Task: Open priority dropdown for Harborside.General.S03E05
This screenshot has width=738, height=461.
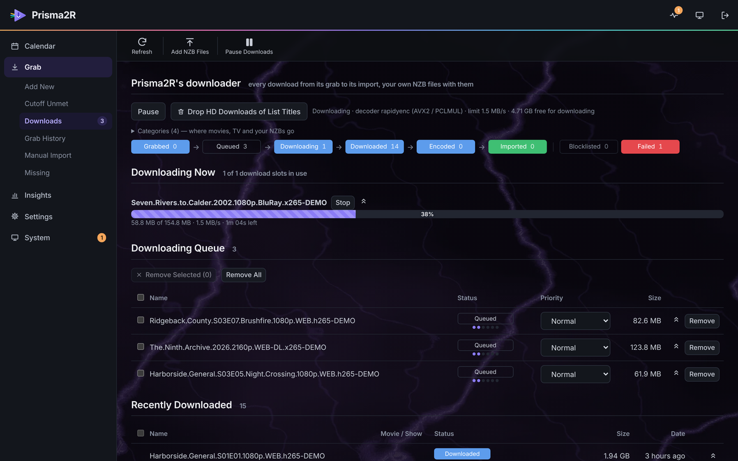Action: click(575, 374)
